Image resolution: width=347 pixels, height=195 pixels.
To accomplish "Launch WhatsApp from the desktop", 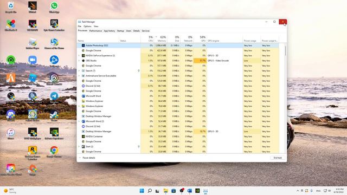I will 54,7.
